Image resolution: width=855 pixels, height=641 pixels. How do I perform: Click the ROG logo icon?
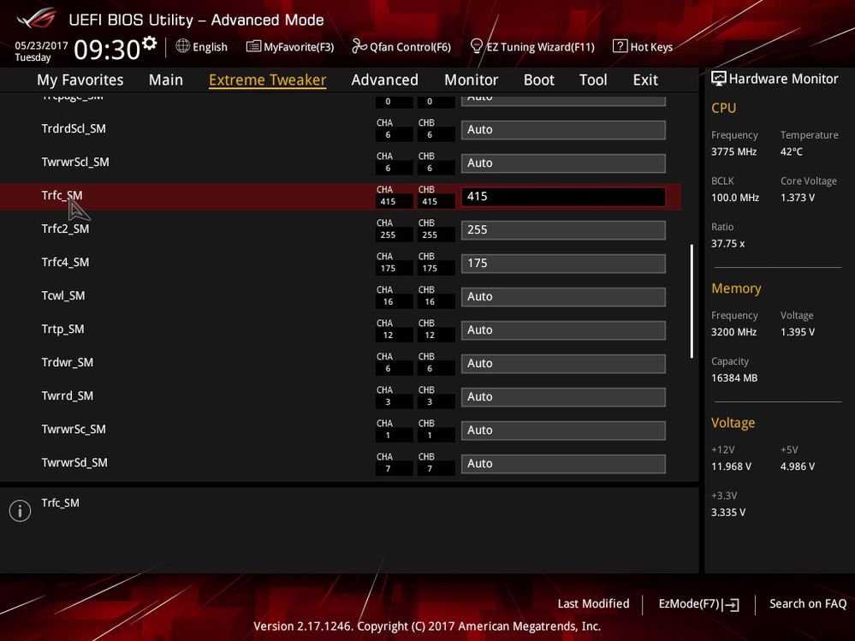pyautogui.click(x=37, y=19)
